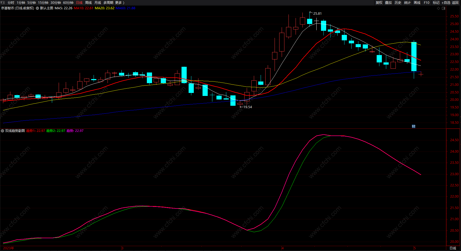Click the panel toggle icon before 分时
461x251 pixels.
(x=3, y=2)
